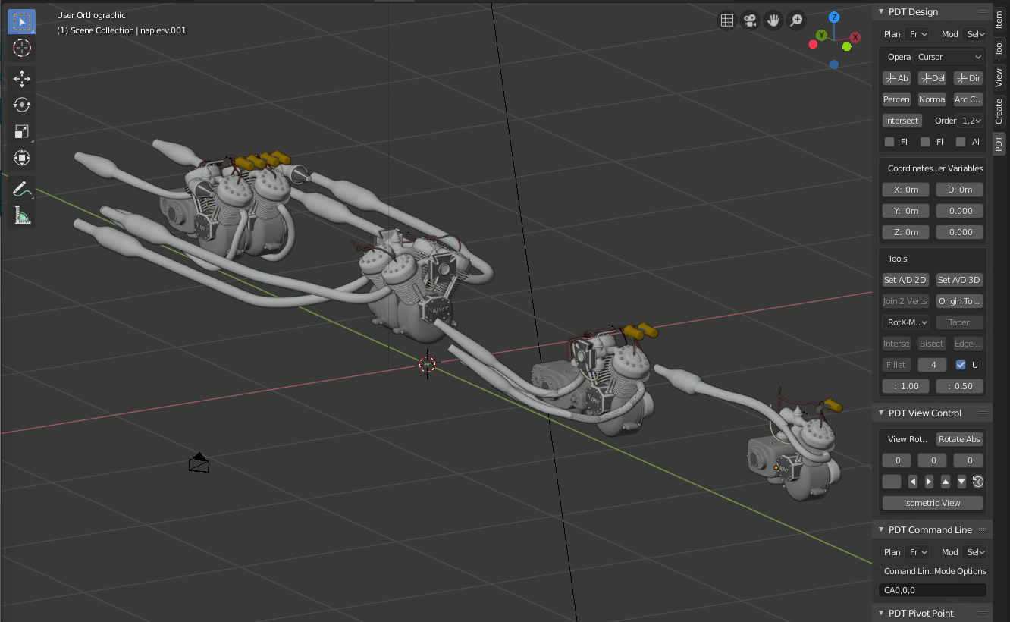Screen dimensions: 1010x622
Task: Choose the Measure tool
Action: [21, 216]
